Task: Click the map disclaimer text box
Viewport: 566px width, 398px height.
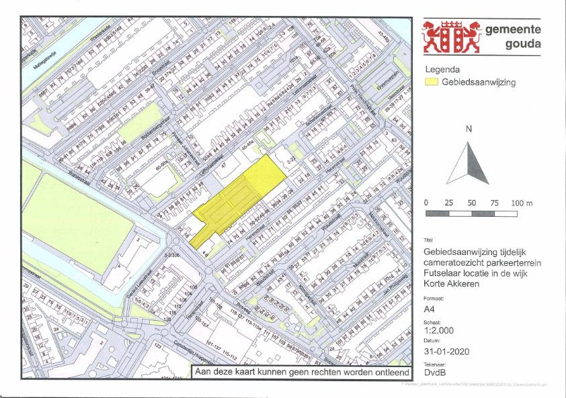Action: pos(302,372)
